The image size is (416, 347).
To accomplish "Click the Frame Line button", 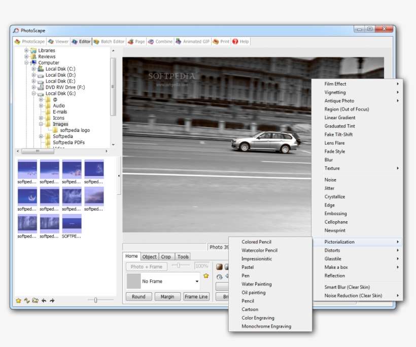I will [x=196, y=296].
